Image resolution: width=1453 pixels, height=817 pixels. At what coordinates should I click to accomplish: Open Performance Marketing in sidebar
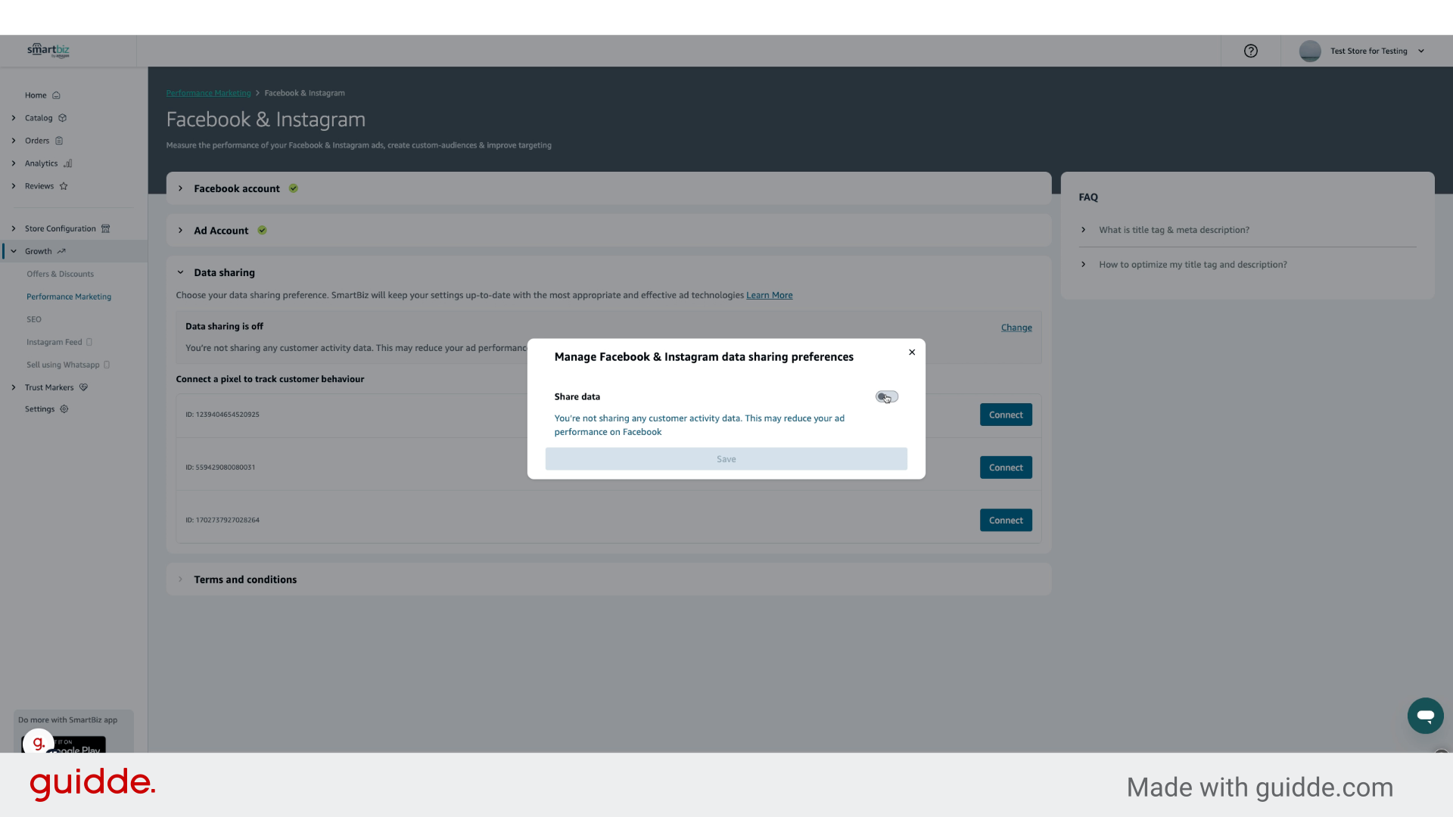(69, 297)
